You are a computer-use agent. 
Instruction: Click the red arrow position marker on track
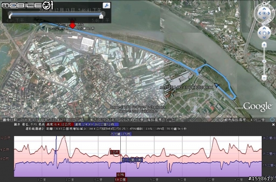tap(72, 24)
